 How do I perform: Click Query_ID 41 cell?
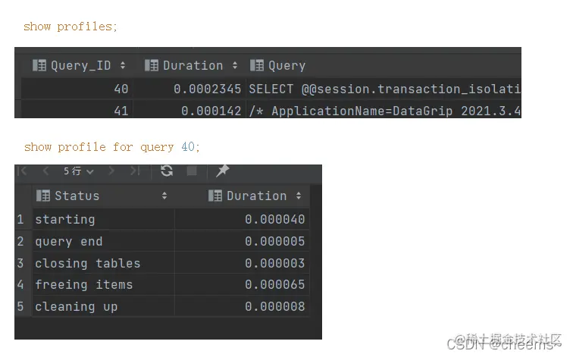pyautogui.click(x=77, y=111)
